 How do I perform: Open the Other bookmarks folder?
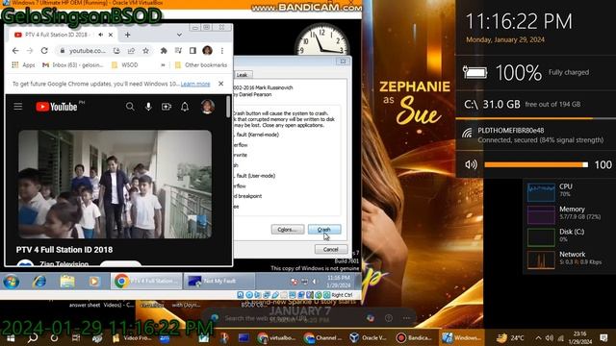pyautogui.click(x=201, y=65)
